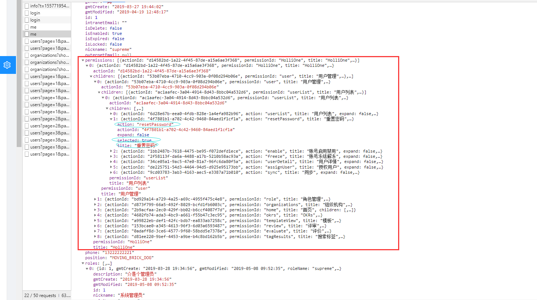Select the info?t=155771954... request

46,6
